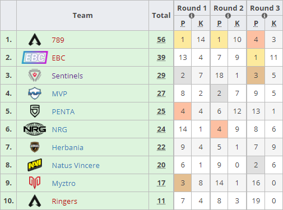Image resolution: width=283 pixels, height=210 pixels.
Task: Click EBC's total score of 39
Action: click(161, 58)
